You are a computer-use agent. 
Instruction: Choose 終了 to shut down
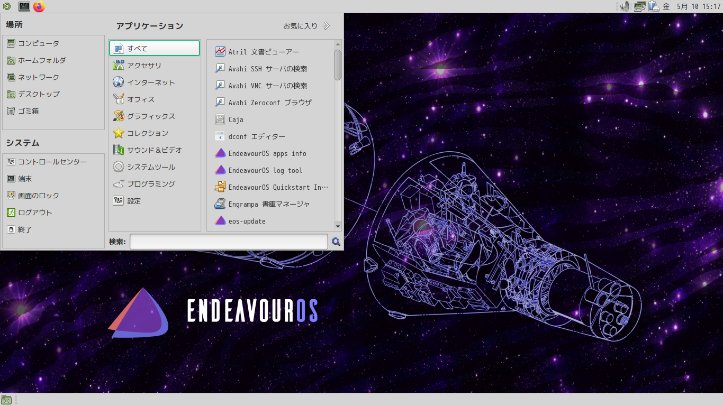pos(53,229)
